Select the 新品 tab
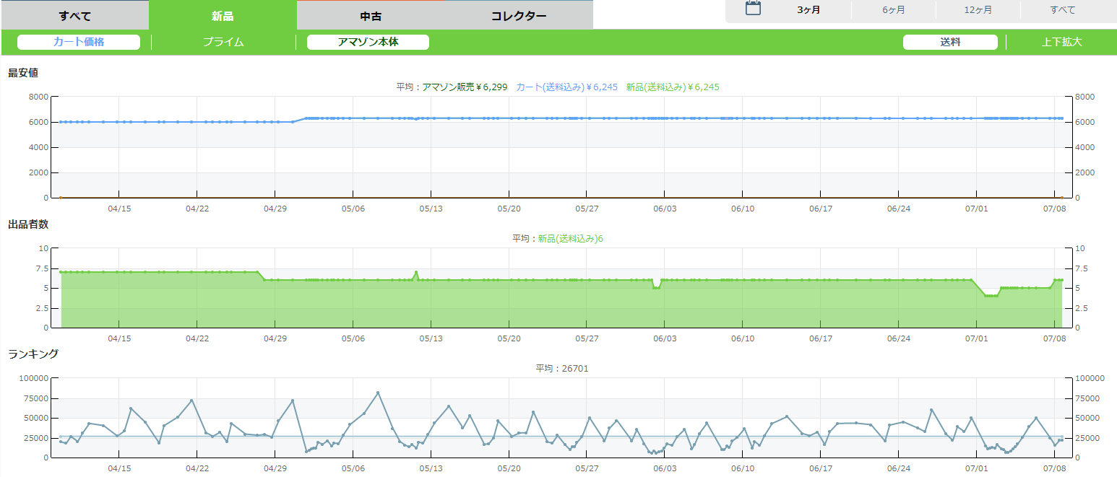 pos(223,16)
